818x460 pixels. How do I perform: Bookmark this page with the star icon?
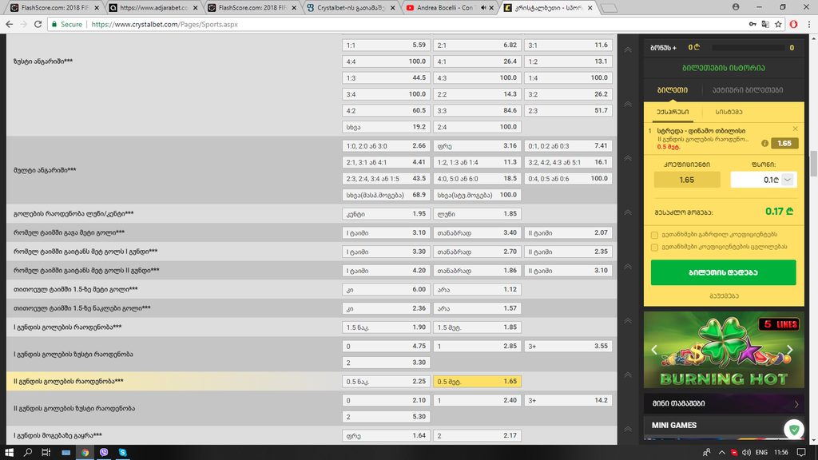click(x=778, y=24)
